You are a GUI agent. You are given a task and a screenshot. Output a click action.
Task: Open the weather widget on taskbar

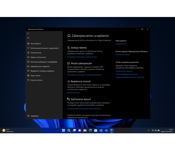[8, 130]
